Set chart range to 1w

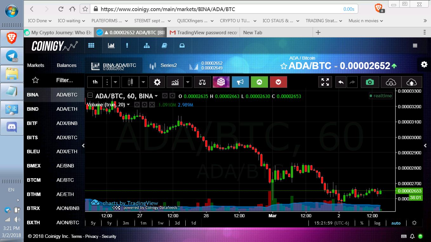click(161, 223)
